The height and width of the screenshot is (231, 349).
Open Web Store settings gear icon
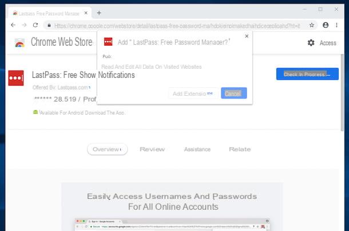pyautogui.click(x=311, y=42)
